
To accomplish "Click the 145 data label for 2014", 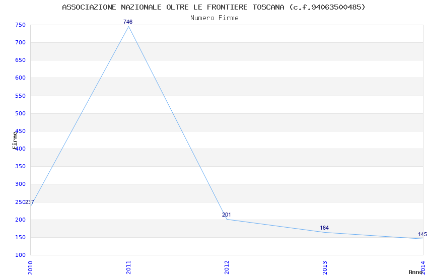I will [422, 234].
